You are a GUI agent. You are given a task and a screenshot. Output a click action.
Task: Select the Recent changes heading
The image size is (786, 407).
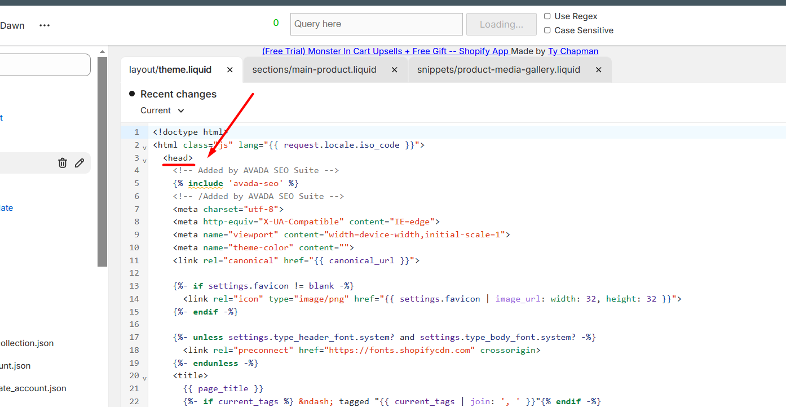pyautogui.click(x=178, y=94)
